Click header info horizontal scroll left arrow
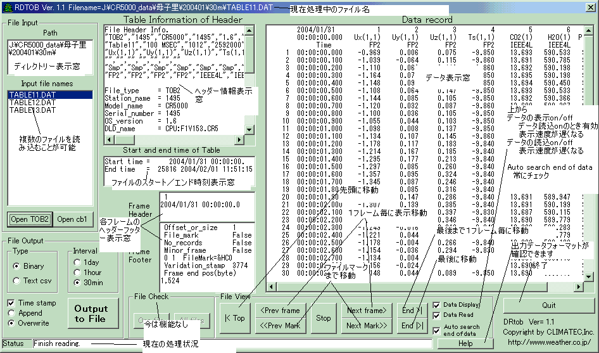This screenshot has height=353, width=599. pyautogui.click(x=109, y=139)
